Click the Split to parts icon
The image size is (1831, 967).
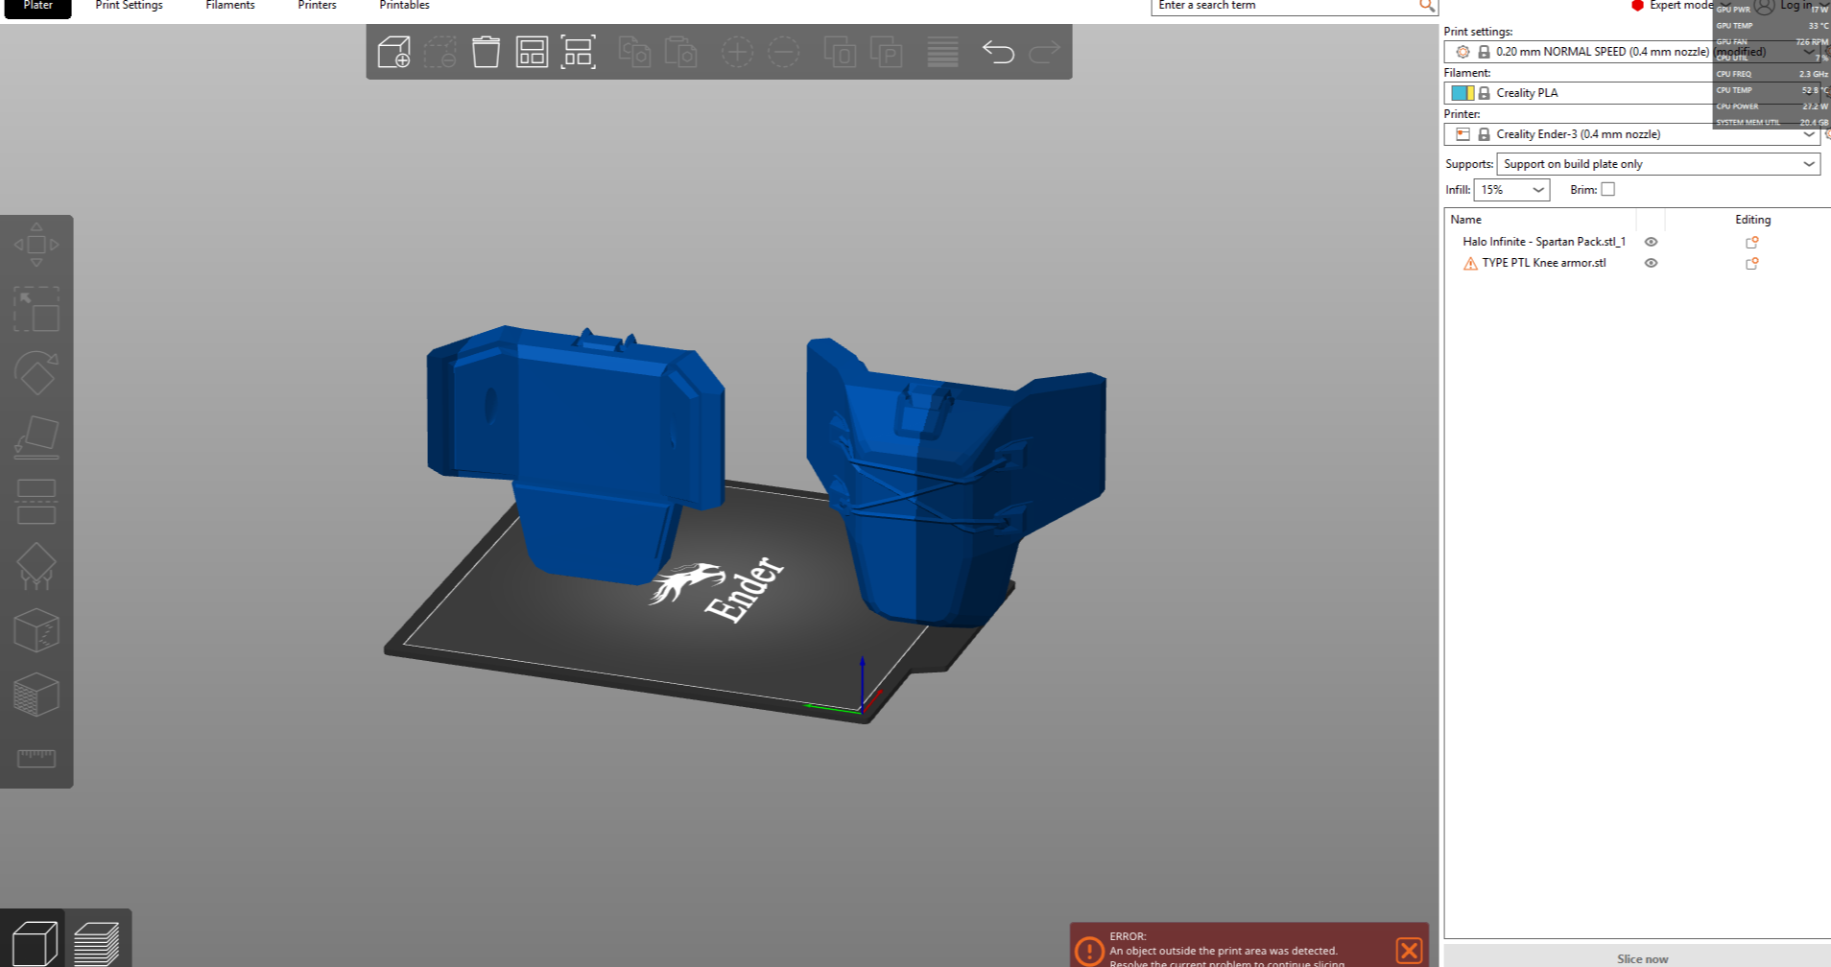pyautogui.click(x=886, y=52)
